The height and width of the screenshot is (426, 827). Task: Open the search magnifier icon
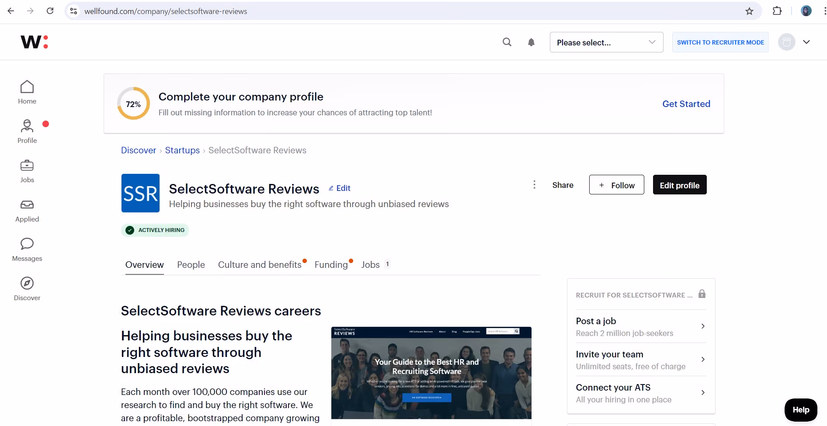[x=507, y=42]
